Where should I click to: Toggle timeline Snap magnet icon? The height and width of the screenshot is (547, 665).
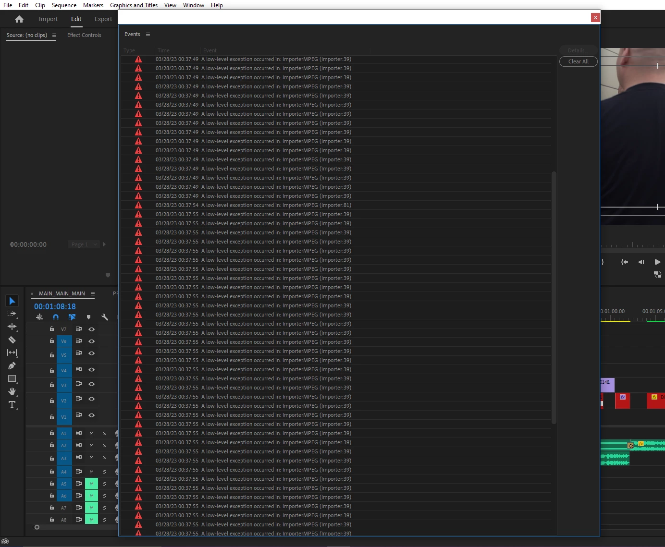point(56,317)
